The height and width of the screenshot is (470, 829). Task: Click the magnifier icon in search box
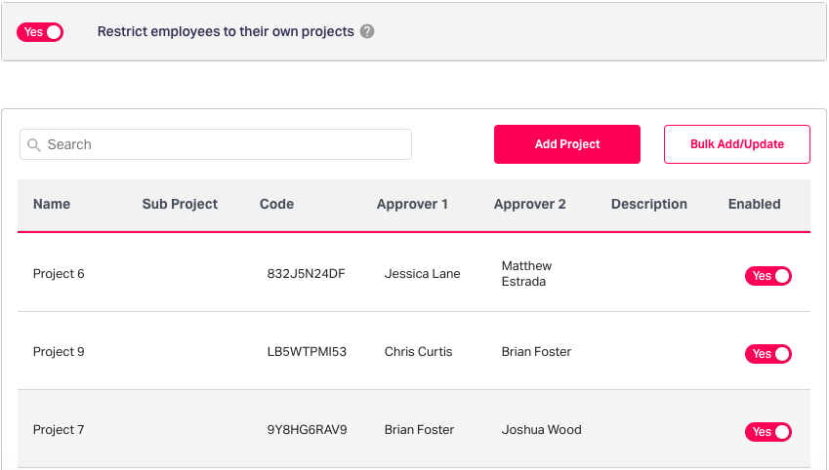(x=34, y=144)
